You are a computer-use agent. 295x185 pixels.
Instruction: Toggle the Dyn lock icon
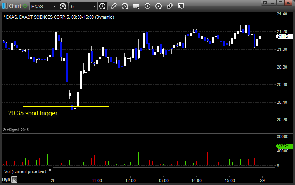click(14, 180)
